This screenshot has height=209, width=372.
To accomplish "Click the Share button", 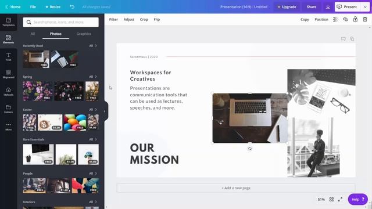I will [312, 7].
